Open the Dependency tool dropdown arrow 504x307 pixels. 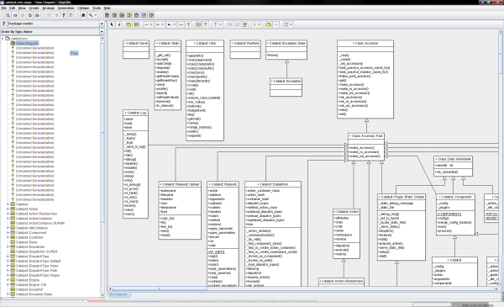click(220, 24)
